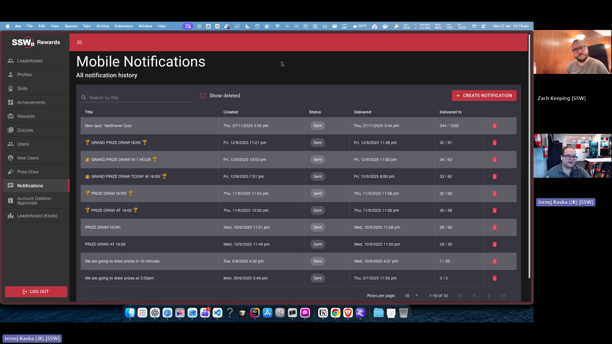Click the CREATE NOTIFICATION button

coord(484,95)
